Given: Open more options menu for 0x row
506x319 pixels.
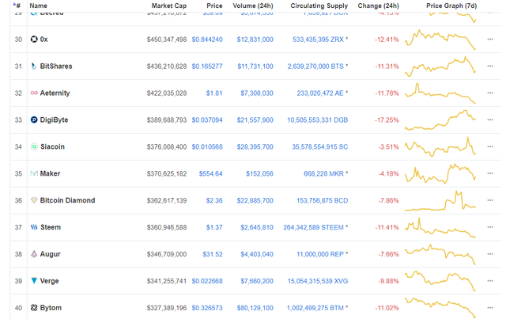Looking at the screenshot, I should click(x=490, y=40).
